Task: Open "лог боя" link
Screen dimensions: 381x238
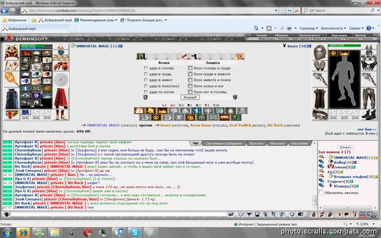Action: (367, 129)
